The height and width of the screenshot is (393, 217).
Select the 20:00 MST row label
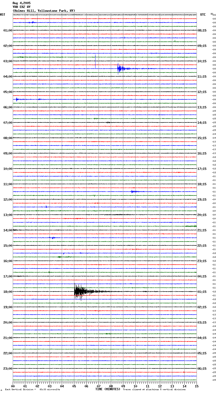click(x=8, y=323)
